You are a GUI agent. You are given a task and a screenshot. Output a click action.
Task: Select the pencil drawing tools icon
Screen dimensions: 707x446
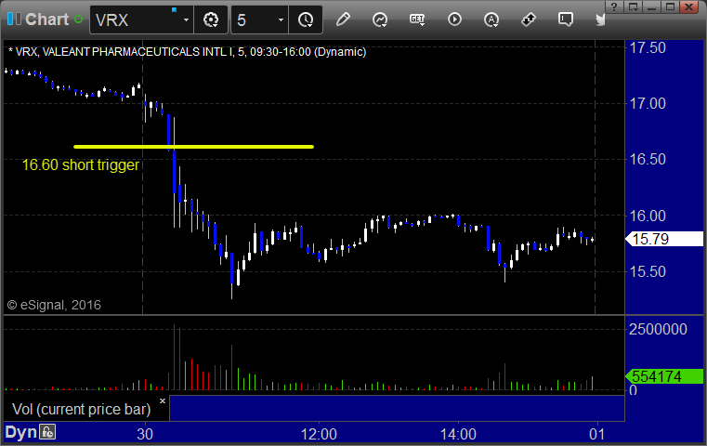coord(343,20)
